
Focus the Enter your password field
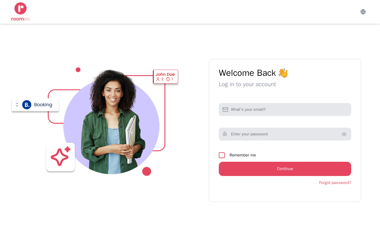click(x=285, y=134)
